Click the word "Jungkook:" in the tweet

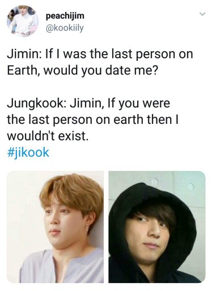click(37, 103)
